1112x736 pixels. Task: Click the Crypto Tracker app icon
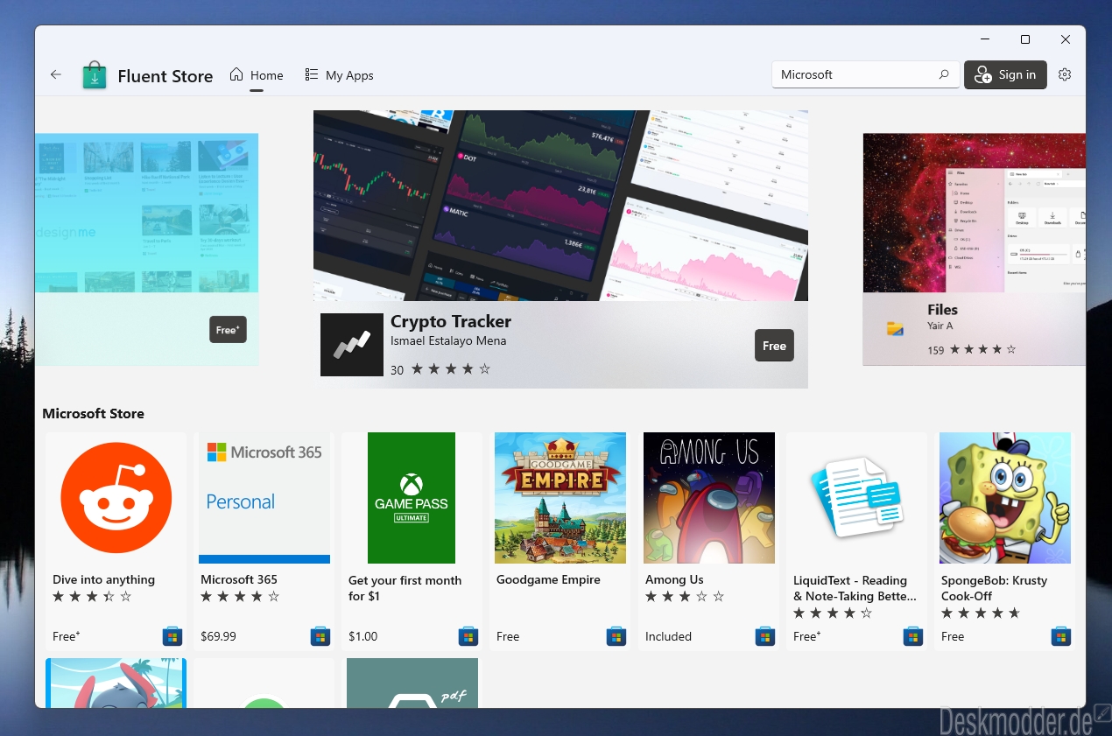(352, 345)
